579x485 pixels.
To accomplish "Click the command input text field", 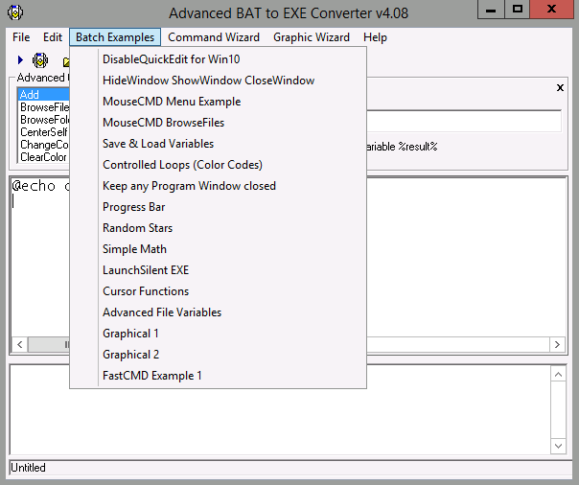I will (460, 121).
